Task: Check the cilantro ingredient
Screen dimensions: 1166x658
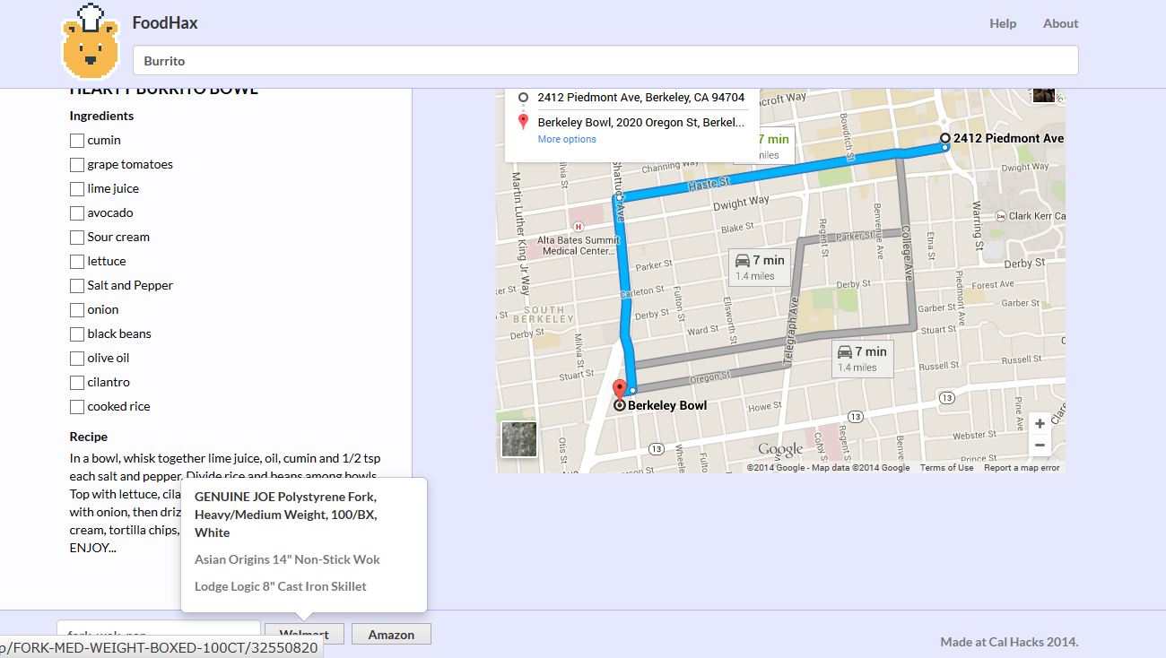Action: (77, 383)
